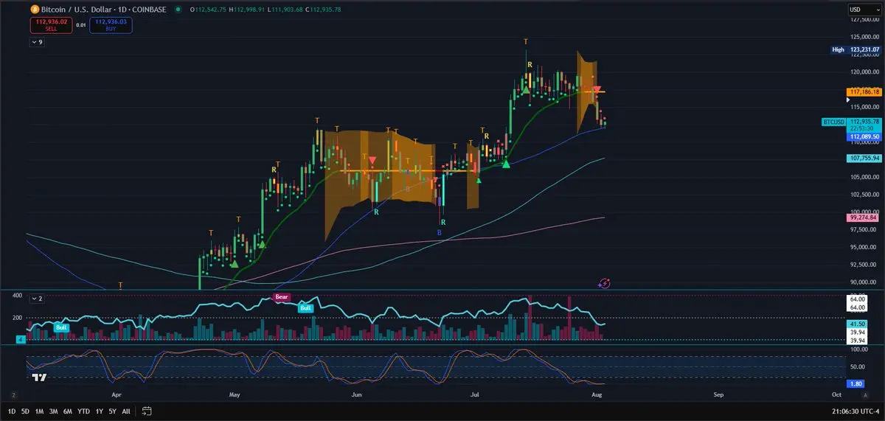Screen dimensions: 885x421
Task: Click the Jul label on the time axis
Action: [x=473, y=395]
